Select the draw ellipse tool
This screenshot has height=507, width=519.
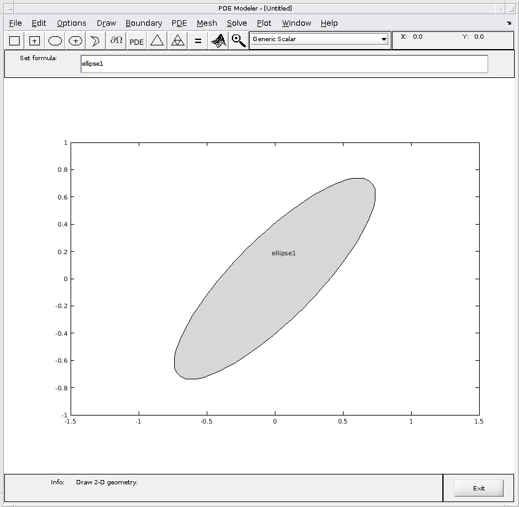point(55,41)
